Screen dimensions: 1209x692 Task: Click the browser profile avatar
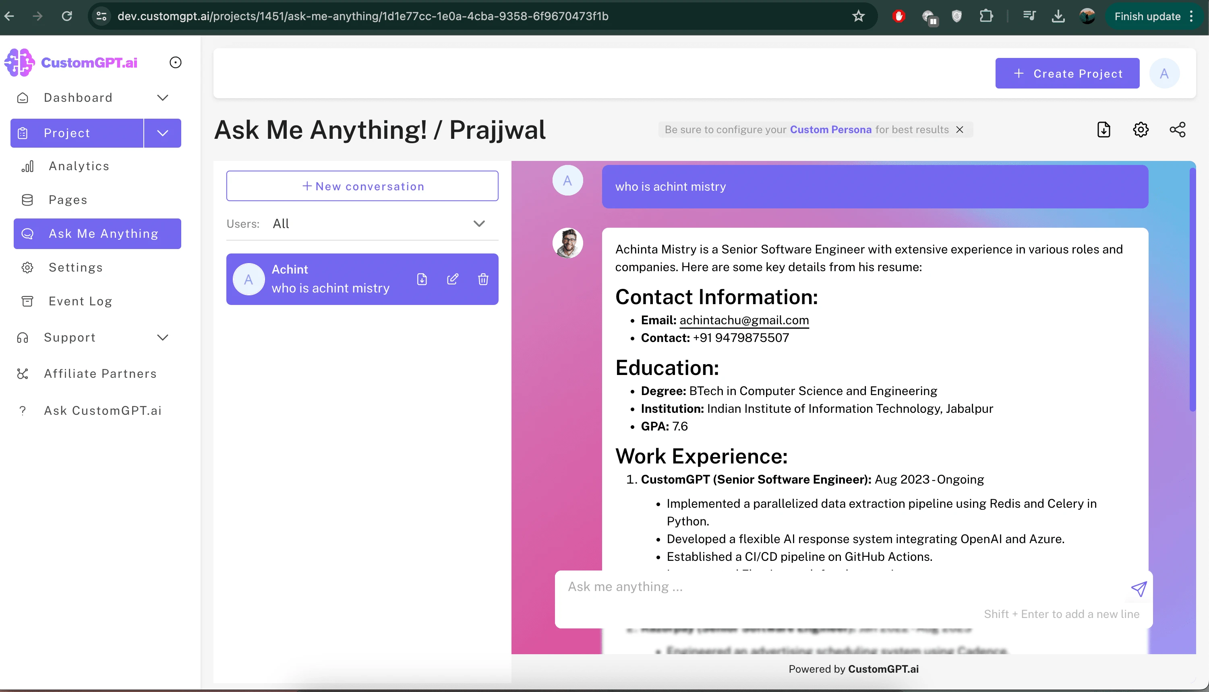(1087, 16)
